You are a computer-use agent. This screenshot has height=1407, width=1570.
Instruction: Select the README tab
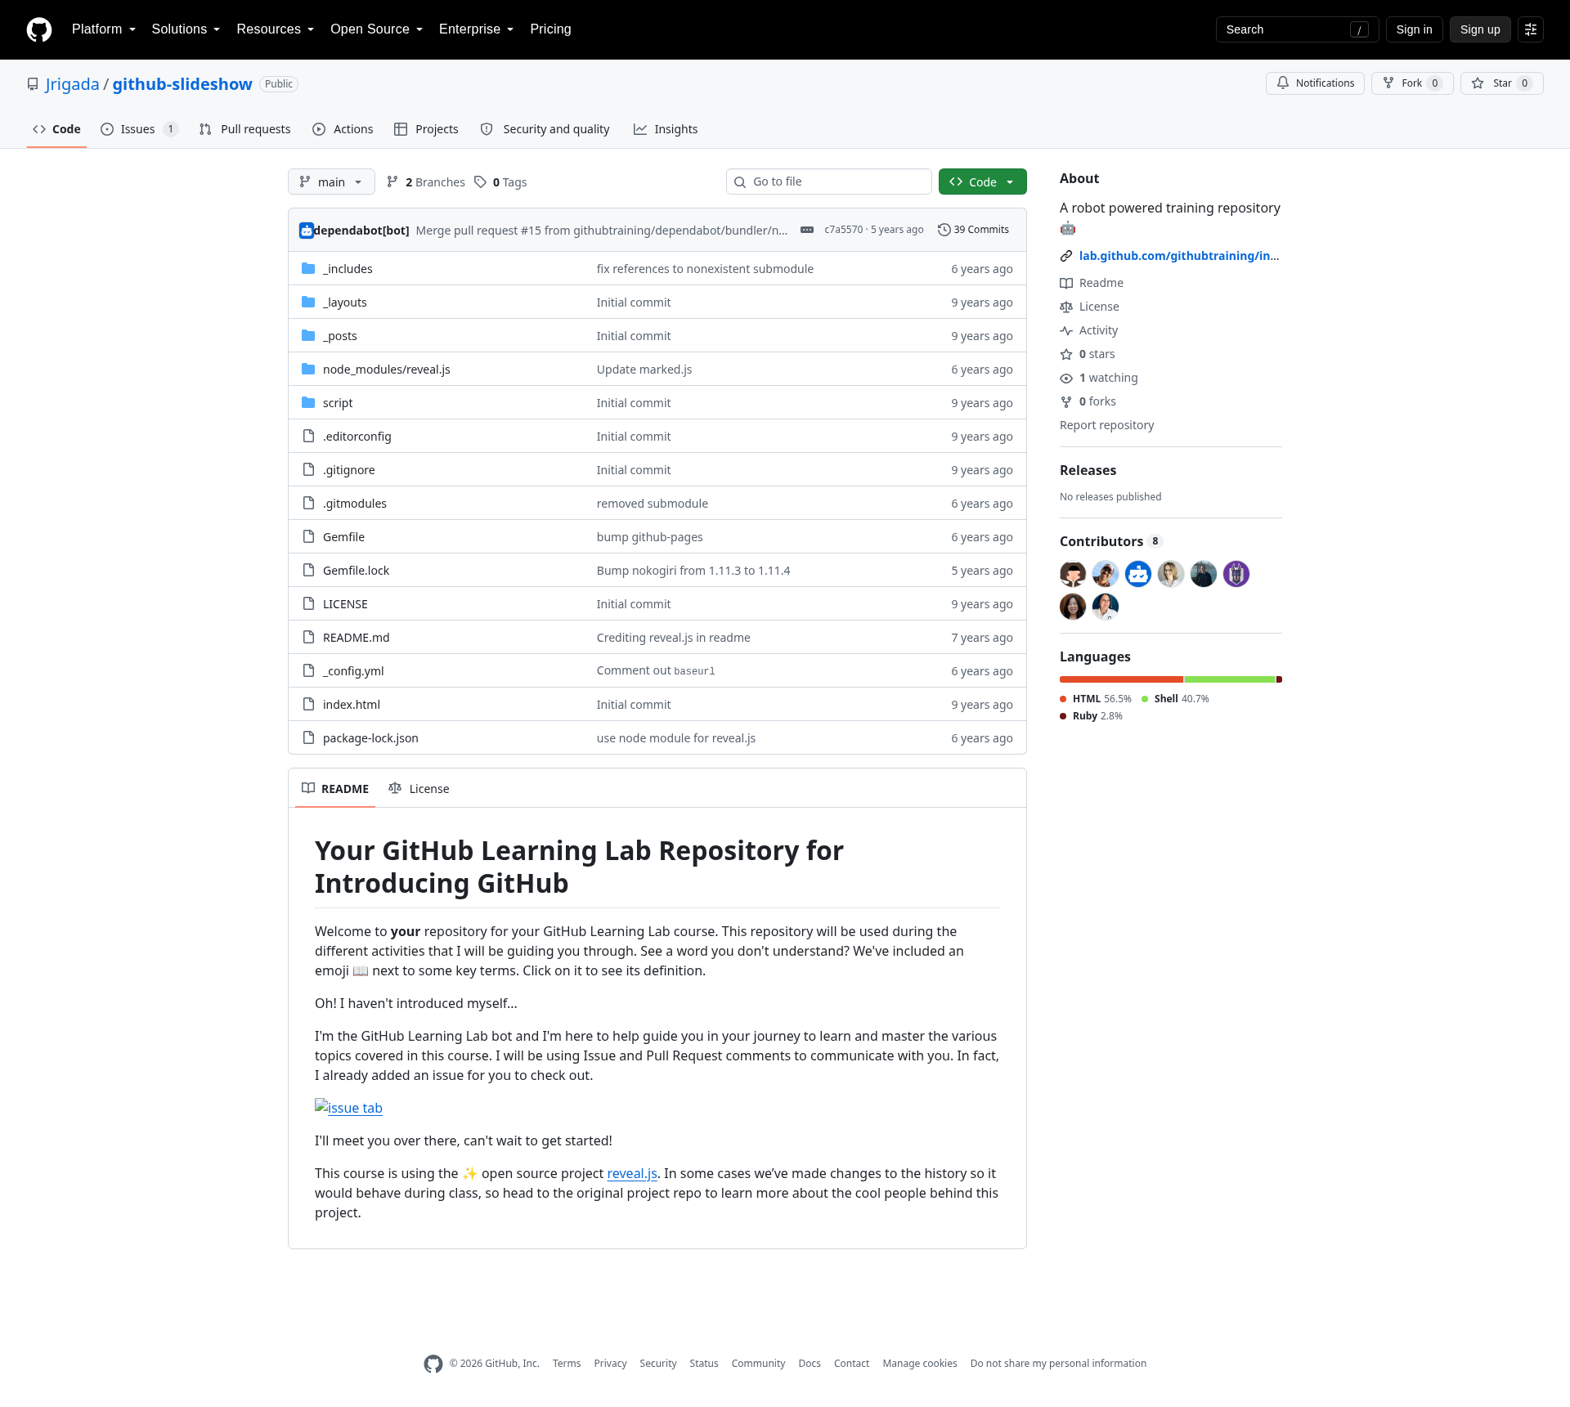coord(335,789)
